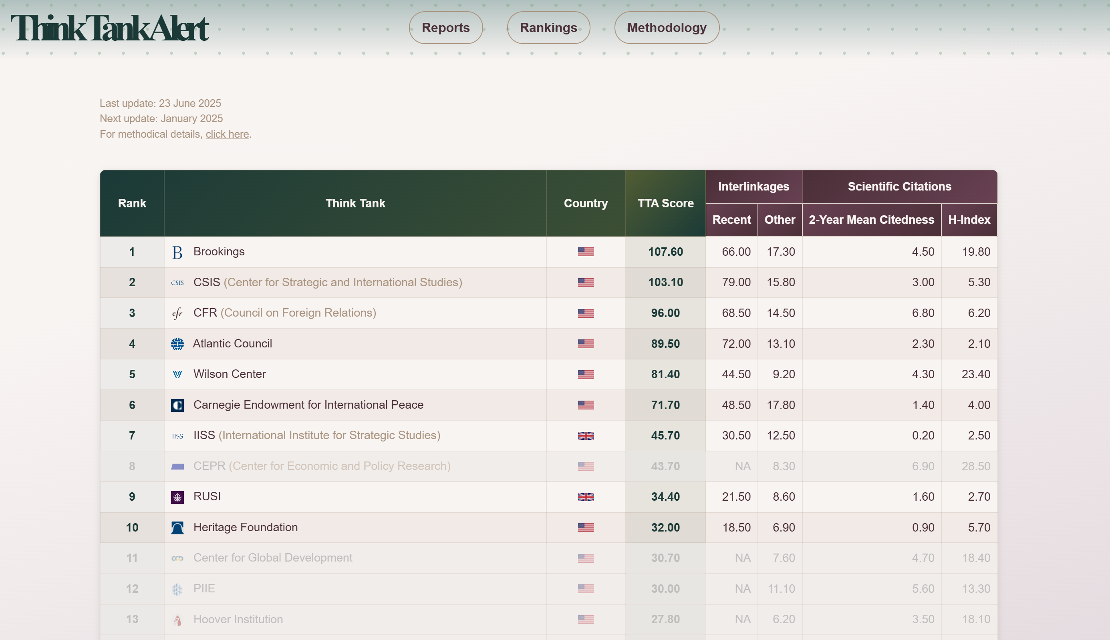Viewport: 1110px width, 640px height.
Task: Sort by the TTA Score column header
Action: click(x=665, y=203)
